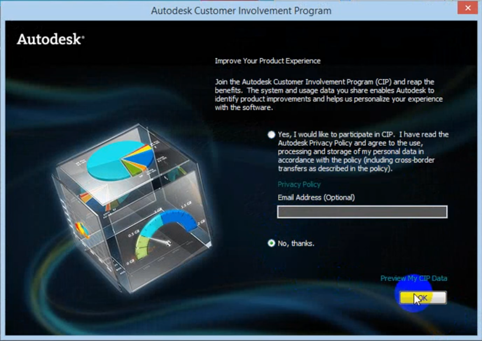Click the "Email Address (Optional)" label
This screenshot has width=482, height=341.
tap(316, 198)
